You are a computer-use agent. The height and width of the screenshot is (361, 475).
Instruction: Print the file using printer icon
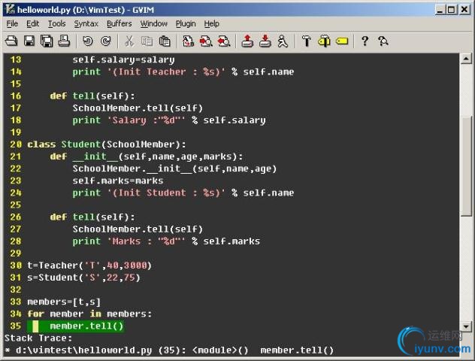(64, 41)
